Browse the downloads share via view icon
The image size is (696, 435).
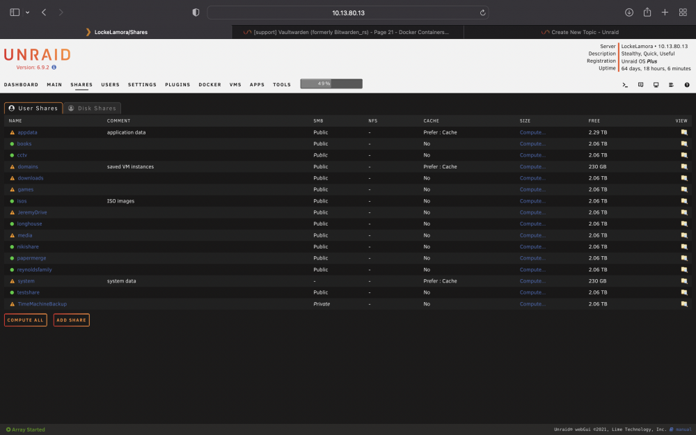[x=684, y=178]
